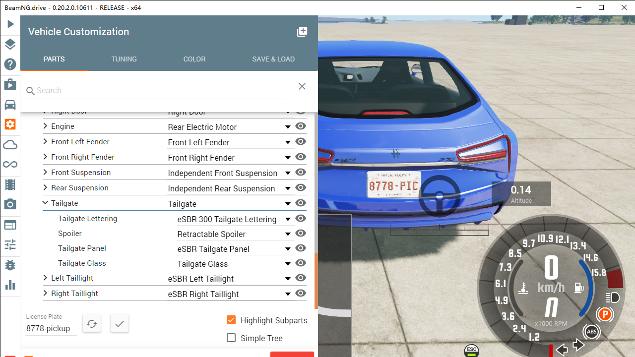Click the orange scrollbar of parts list
The height and width of the screenshot is (357, 635).
[316, 281]
